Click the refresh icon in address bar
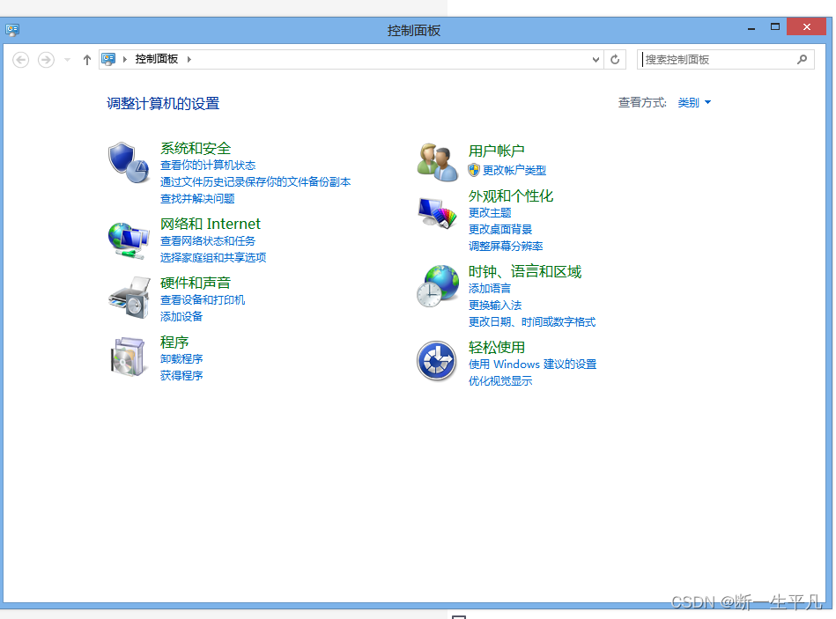The image size is (836, 619). pos(615,60)
